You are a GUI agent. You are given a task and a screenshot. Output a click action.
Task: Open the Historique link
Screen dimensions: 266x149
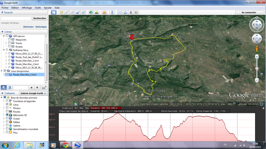41,27
